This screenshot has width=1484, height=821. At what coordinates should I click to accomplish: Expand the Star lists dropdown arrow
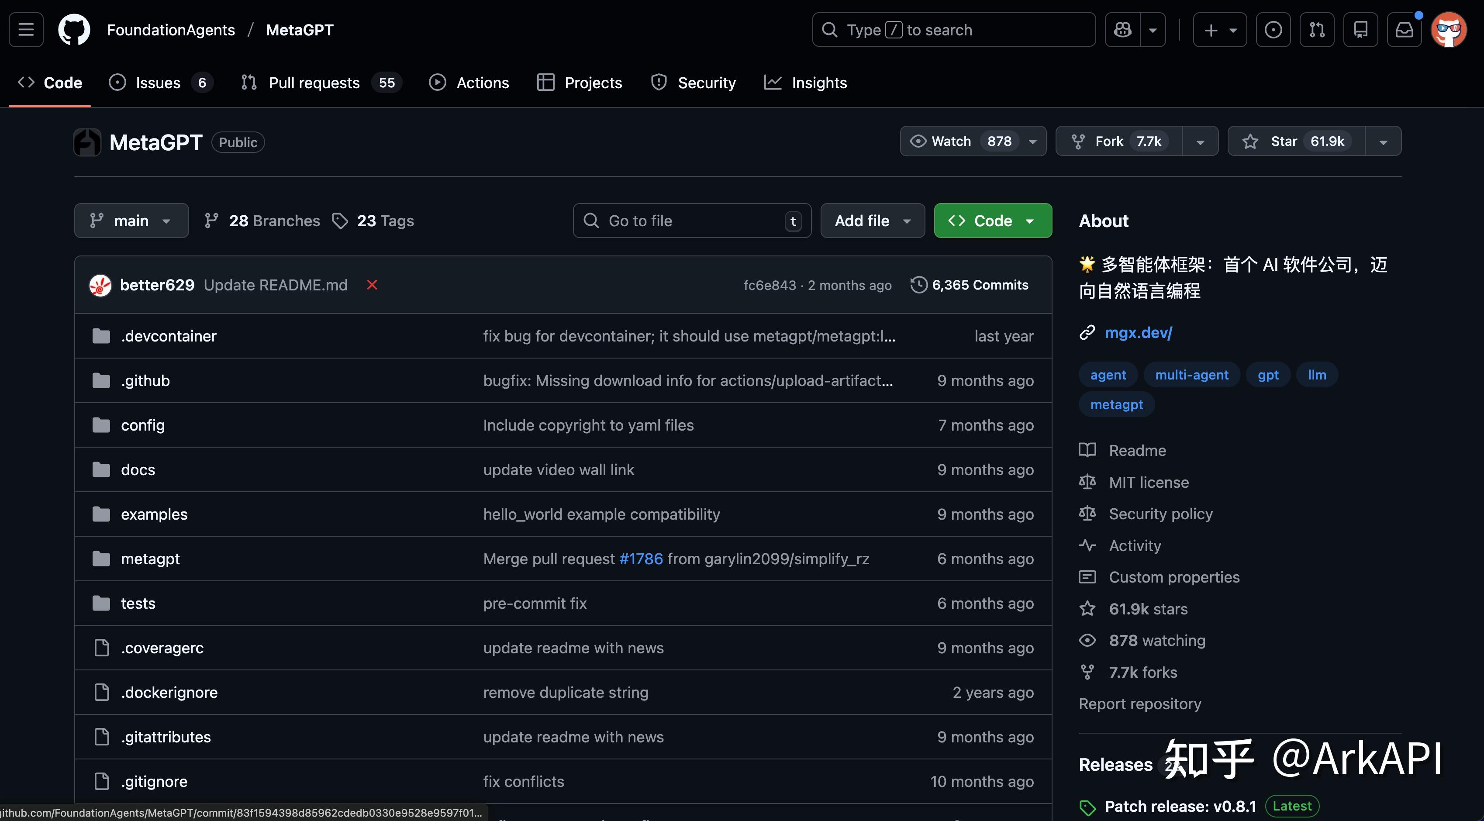(x=1383, y=141)
